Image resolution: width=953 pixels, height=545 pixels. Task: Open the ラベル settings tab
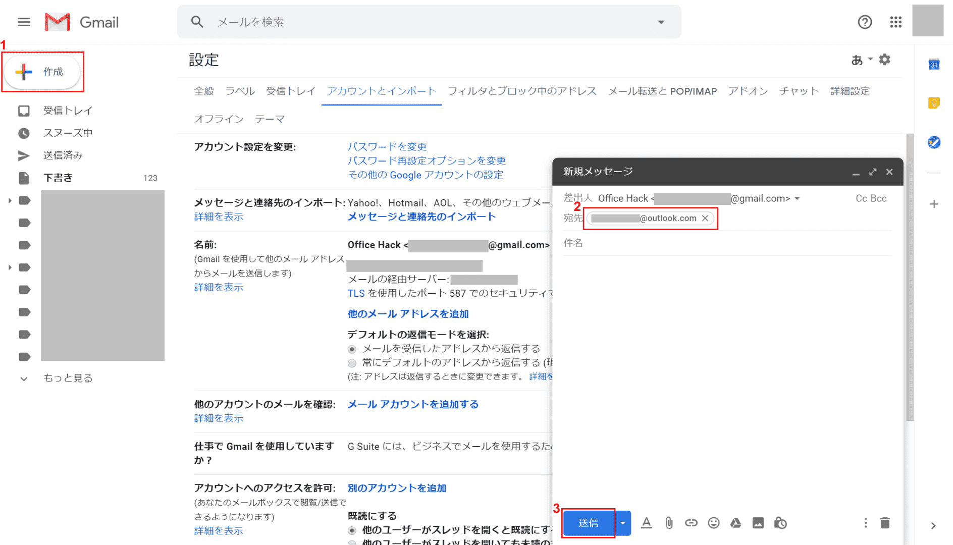[240, 91]
